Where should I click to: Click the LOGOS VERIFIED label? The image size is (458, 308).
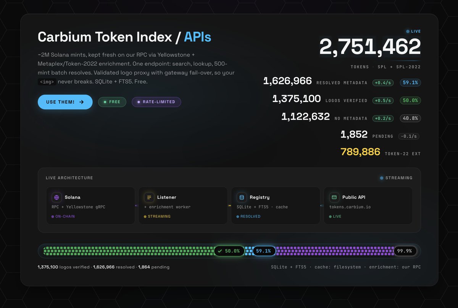pos(347,101)
